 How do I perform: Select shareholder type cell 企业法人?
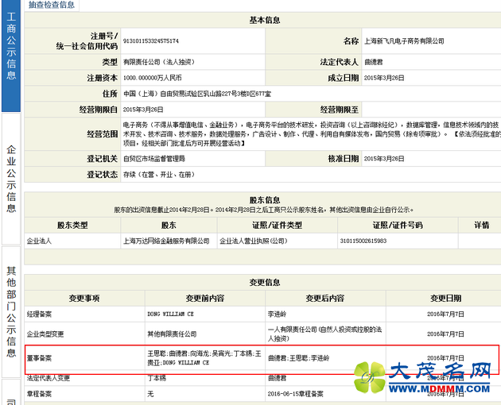tap(39, 241)
